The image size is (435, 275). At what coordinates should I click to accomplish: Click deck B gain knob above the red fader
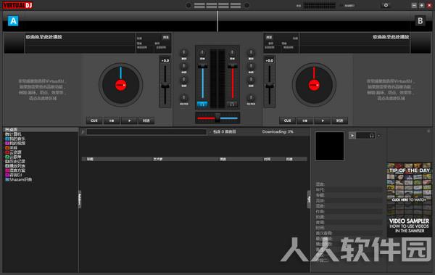tap(232, 52)
